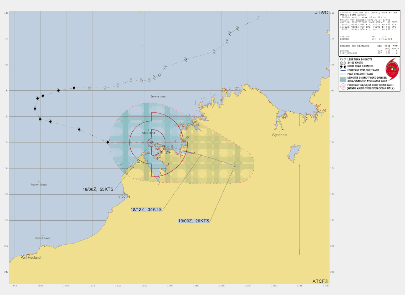Viewport: 405px width, 295px height.
Task: Click the '18/00Z, 55KTS' forecast label
Action: 98,189
